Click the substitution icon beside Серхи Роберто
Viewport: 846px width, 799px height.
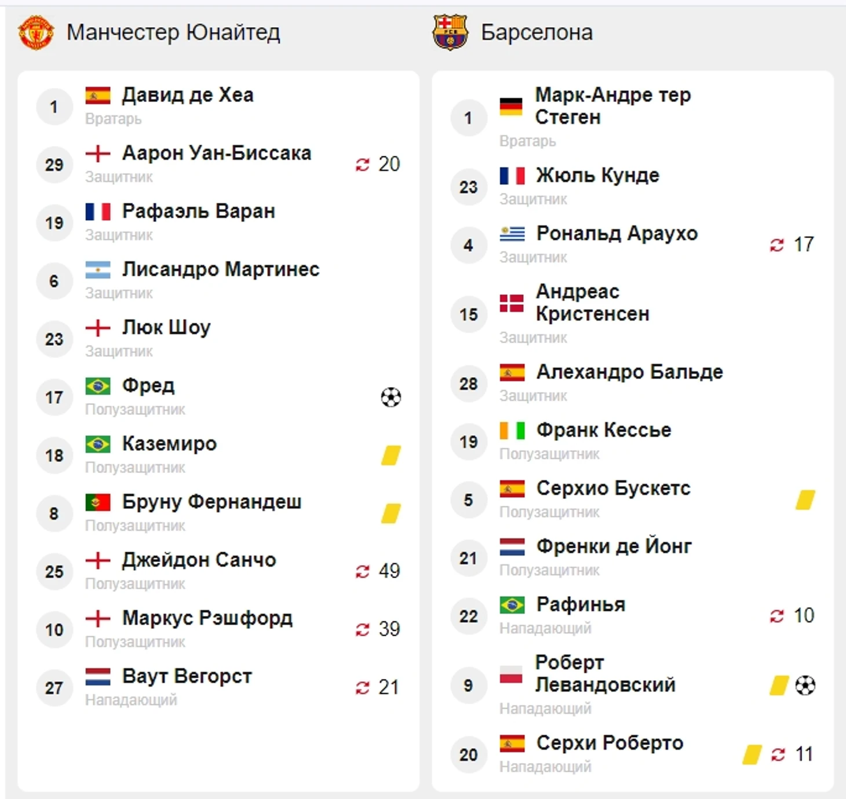click(x=778, y=754)
